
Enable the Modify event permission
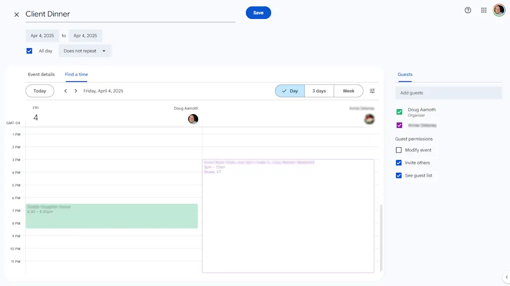coord(398,150)
